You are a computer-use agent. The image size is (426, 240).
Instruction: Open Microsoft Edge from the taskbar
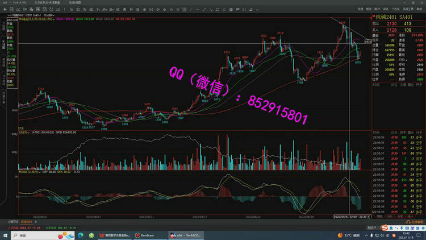click(80, 235)
